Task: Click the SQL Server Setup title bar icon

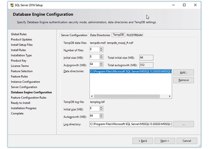Action: [11, 5]
